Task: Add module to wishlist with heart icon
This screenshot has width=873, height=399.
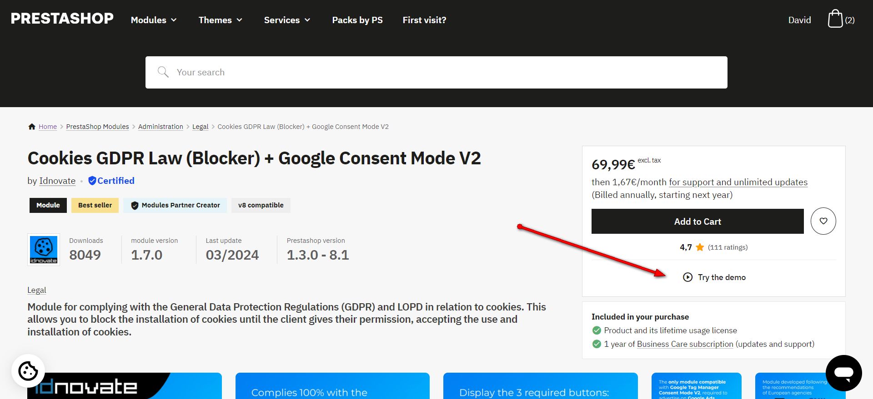Action: coord(823,221)
